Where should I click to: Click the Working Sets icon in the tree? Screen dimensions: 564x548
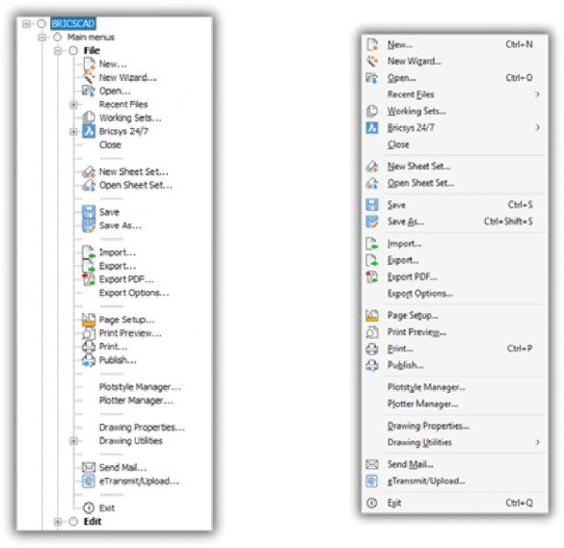pos(89,117)
